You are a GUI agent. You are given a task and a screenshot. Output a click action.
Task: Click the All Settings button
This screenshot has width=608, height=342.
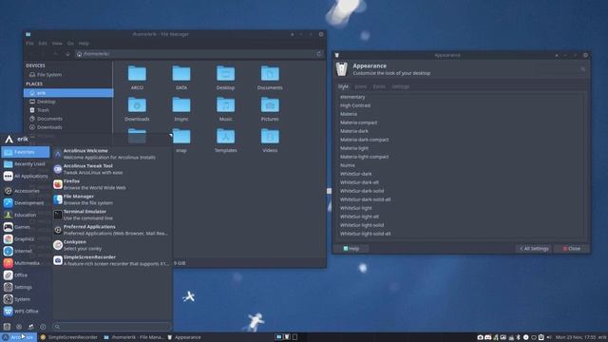[x=534, y=249]
